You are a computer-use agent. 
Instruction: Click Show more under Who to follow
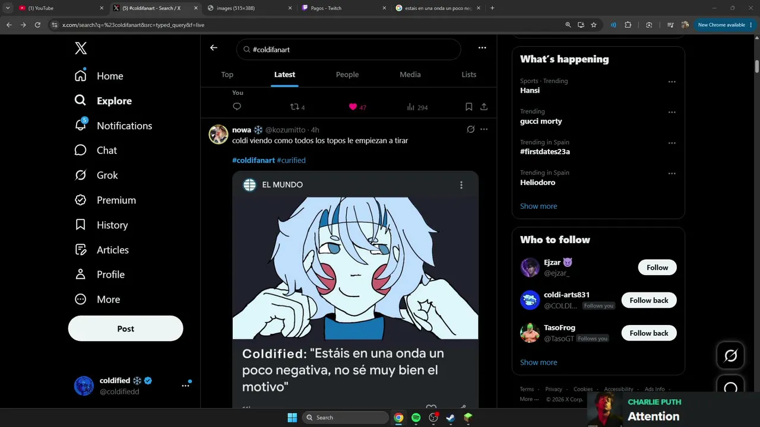(x=539, y=362)
